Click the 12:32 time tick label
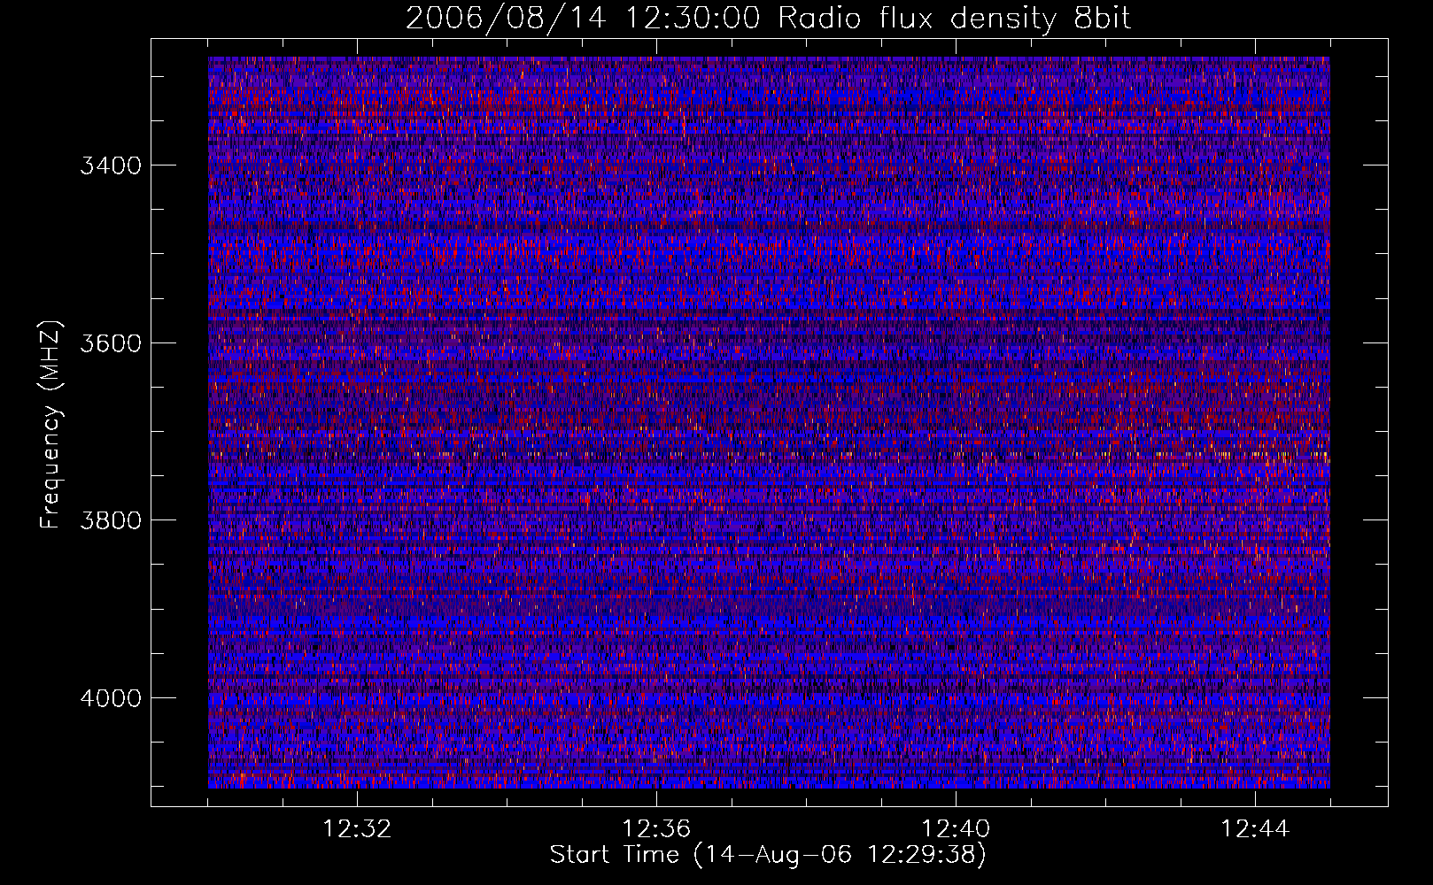 tap(357, 829)
